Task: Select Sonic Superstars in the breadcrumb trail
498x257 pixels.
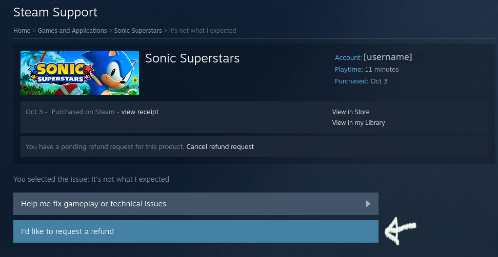Action: pyautogui.click(x=137, y=31)
